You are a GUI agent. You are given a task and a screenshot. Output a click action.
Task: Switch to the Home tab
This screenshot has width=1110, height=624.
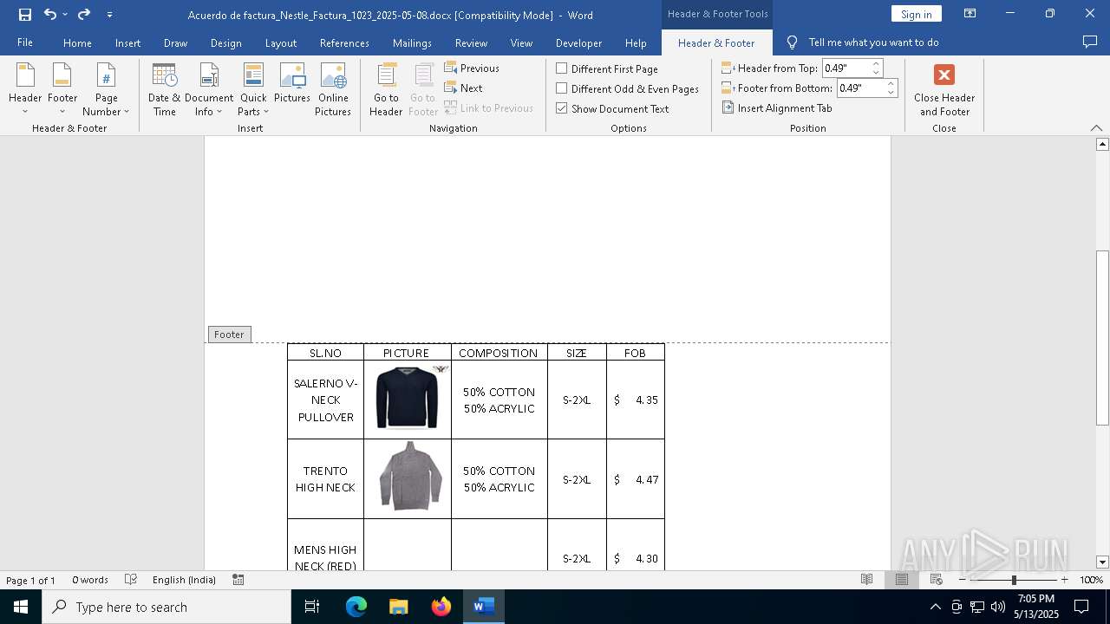click(x=77, y=42)
